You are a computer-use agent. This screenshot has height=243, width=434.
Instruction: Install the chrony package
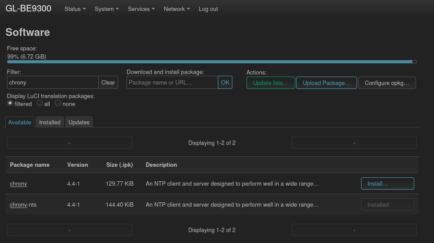387,183
